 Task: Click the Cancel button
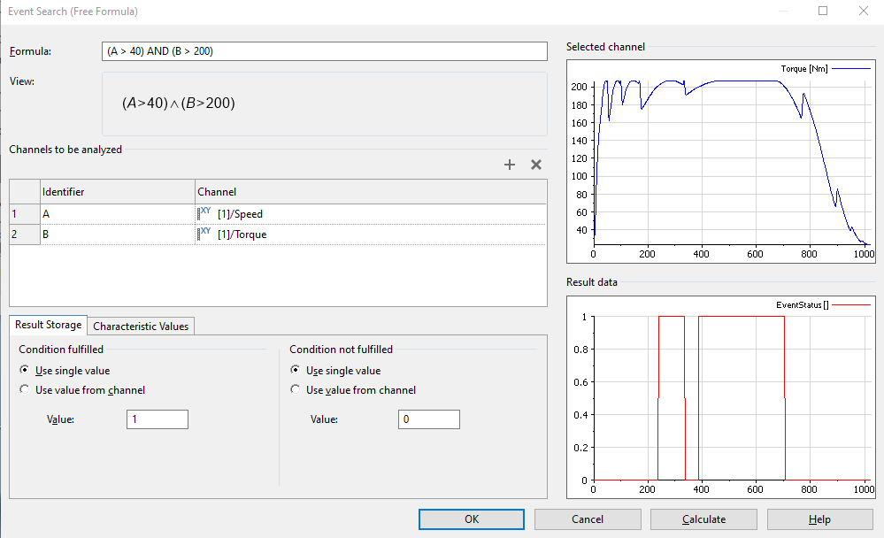[x=588, y=519]
